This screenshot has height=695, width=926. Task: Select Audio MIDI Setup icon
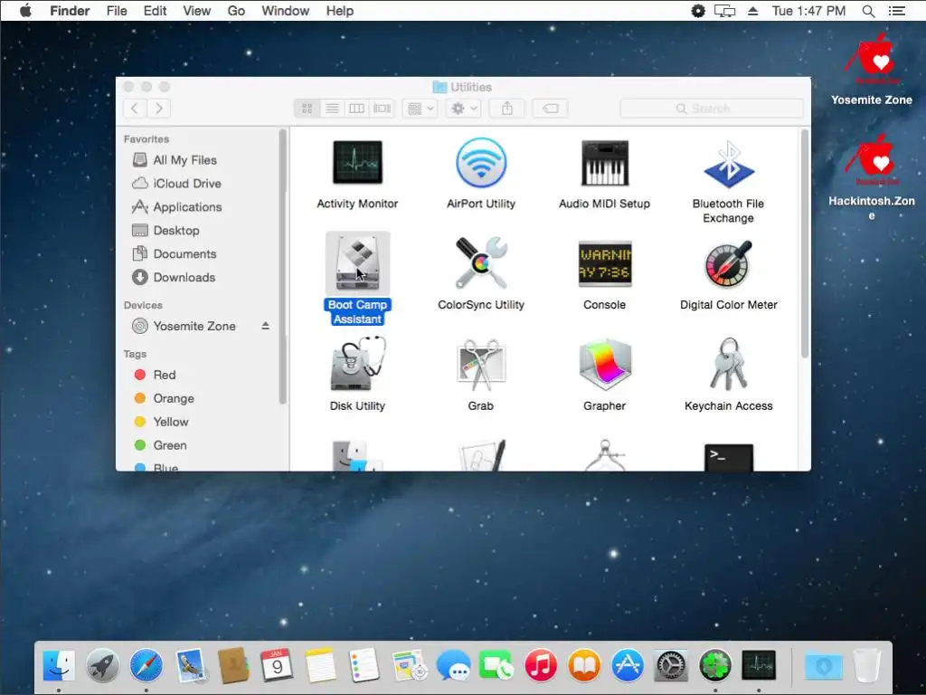click(x=604, y=163)
